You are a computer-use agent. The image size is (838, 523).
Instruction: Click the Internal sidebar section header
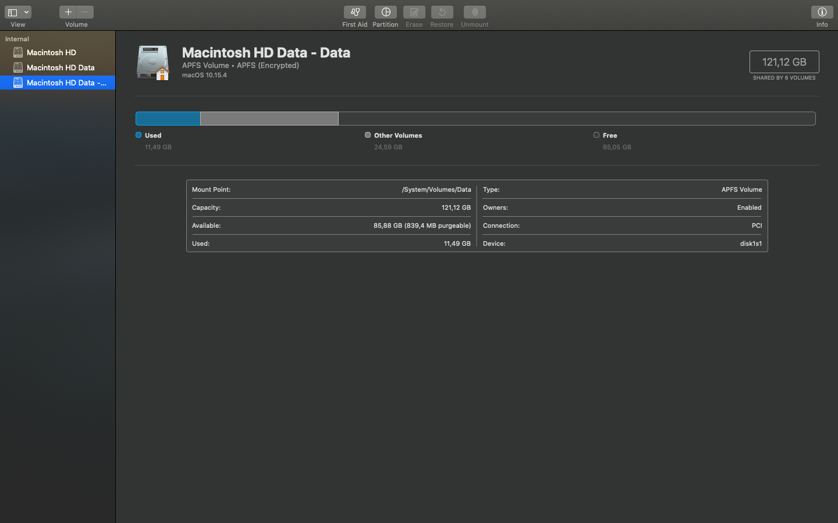pyautogui.click(x=17, y=39)
